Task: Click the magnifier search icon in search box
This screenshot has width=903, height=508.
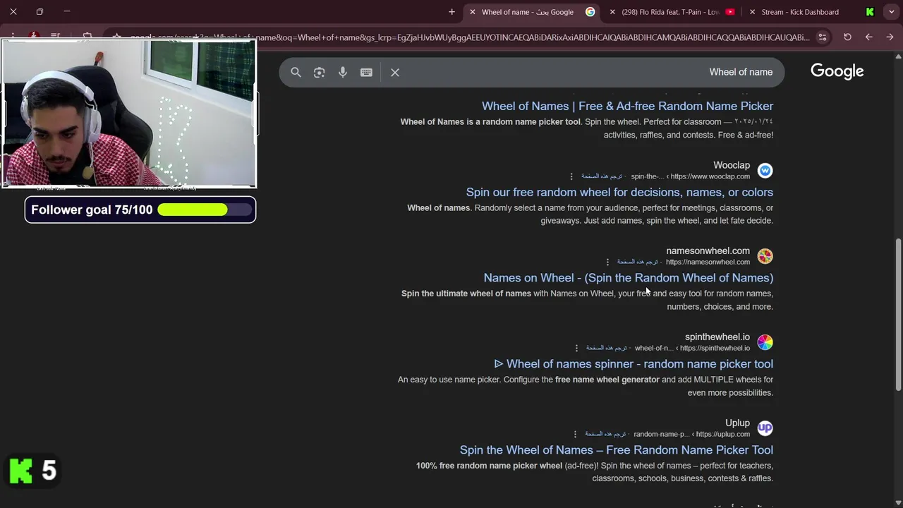Action: [296, 72]
